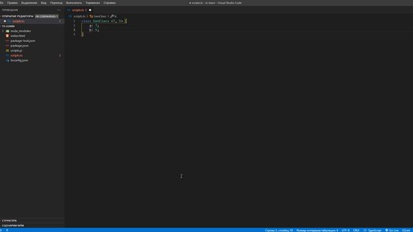Open the Правка menu

click(12, 3)
